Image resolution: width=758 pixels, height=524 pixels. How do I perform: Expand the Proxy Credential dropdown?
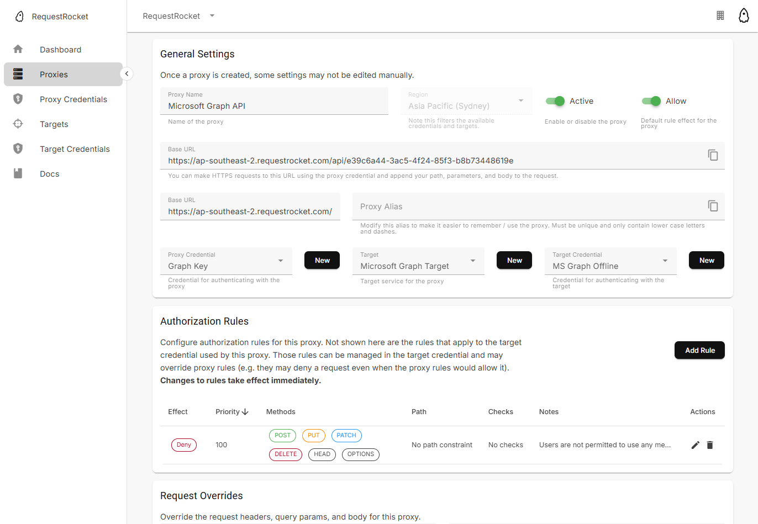pos(281,261)
